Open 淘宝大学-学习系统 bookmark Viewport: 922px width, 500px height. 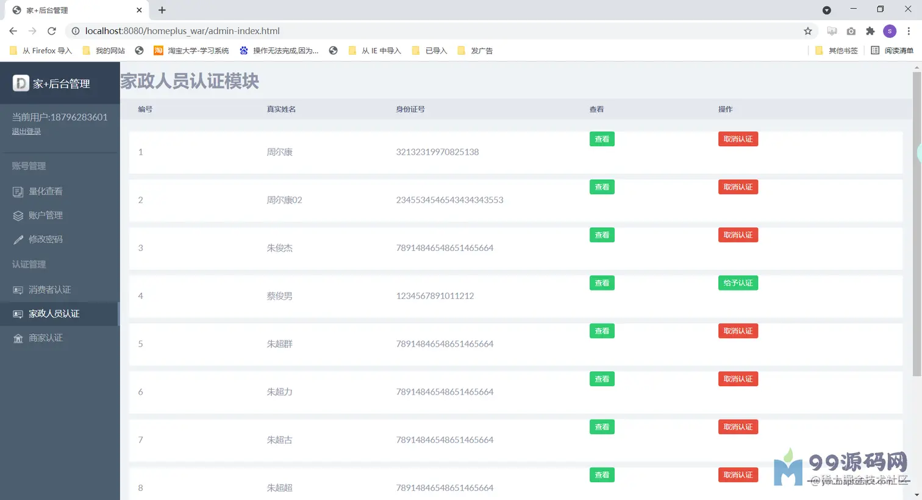pyautogui.click(x=191, y=51)
